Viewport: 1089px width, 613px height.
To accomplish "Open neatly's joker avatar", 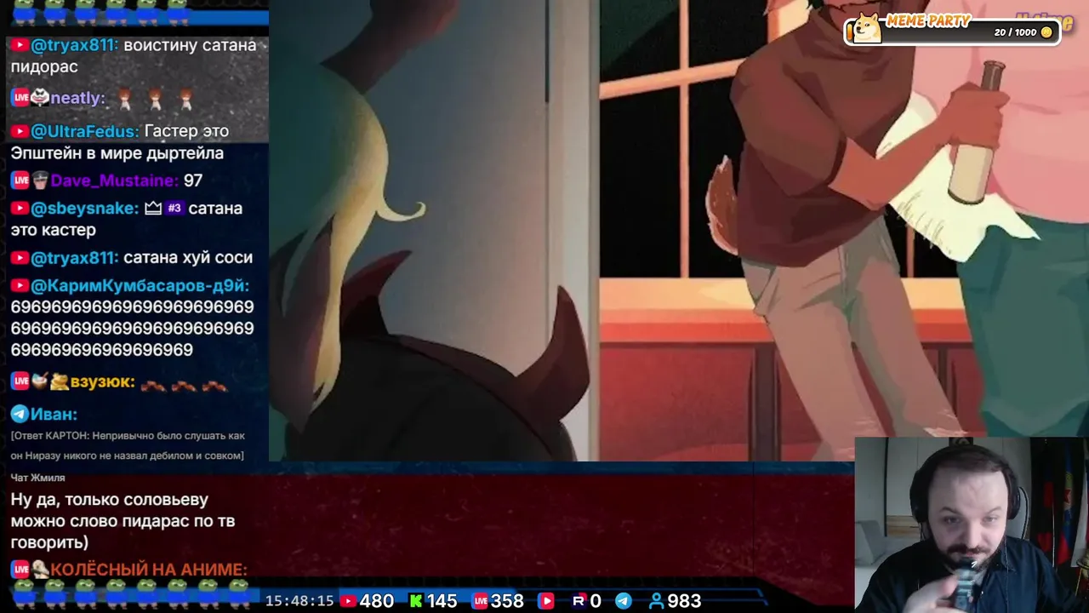I will [40, 98].
